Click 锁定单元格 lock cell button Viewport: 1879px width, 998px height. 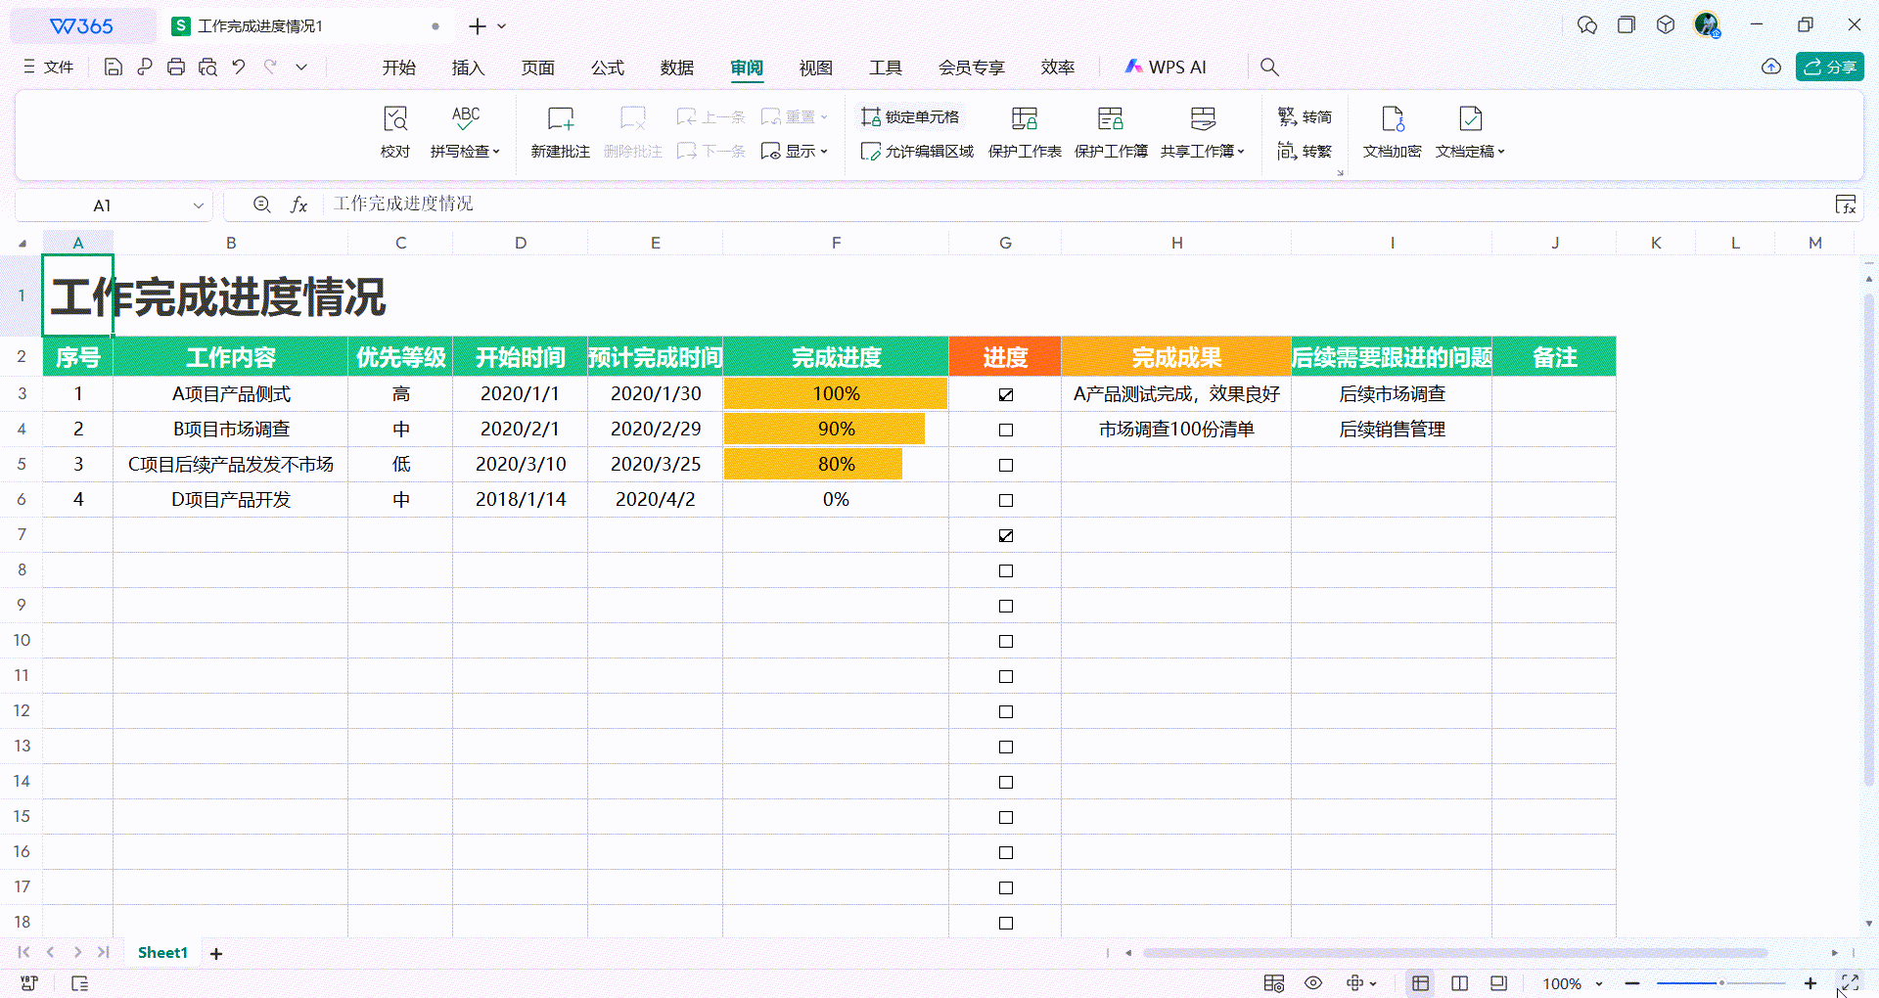(x=910, y=116)
